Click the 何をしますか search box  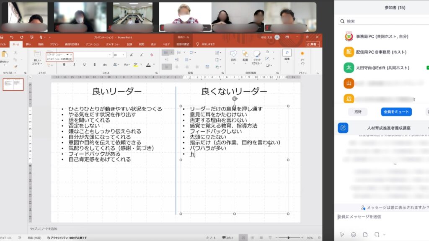[206, 44]
